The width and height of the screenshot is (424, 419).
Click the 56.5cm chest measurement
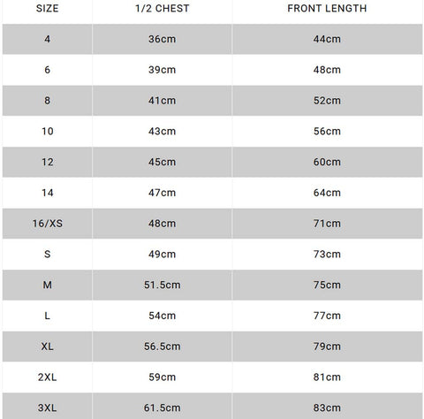point(163,347)
